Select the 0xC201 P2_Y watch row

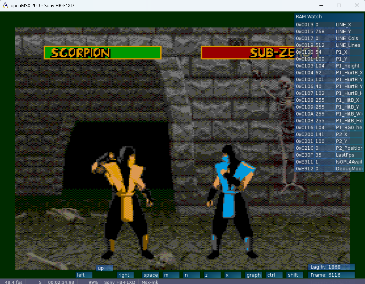329,141
